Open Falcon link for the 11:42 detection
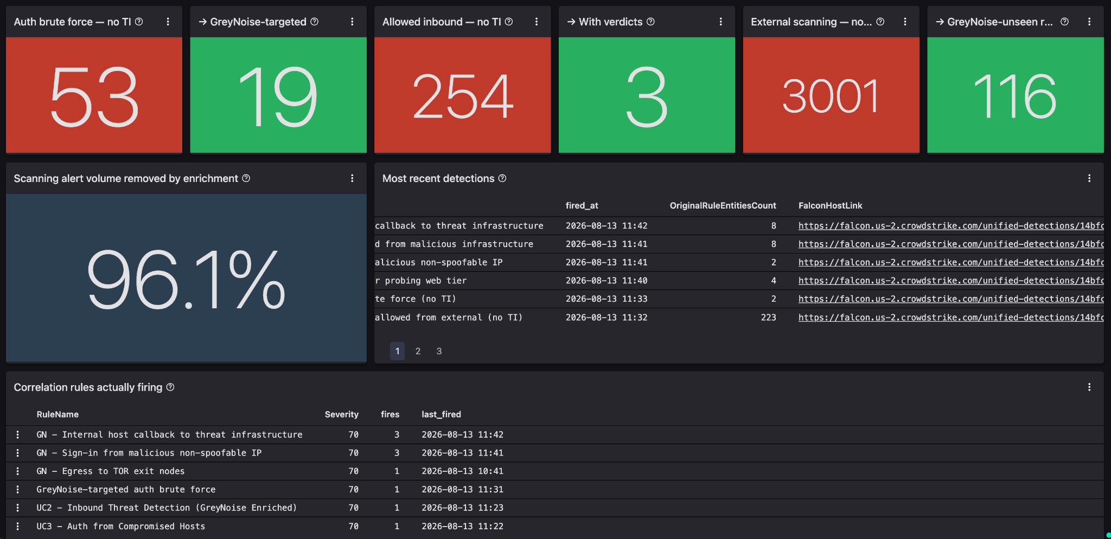Viewport: 1111px width, 539px height. pos(951,226)
